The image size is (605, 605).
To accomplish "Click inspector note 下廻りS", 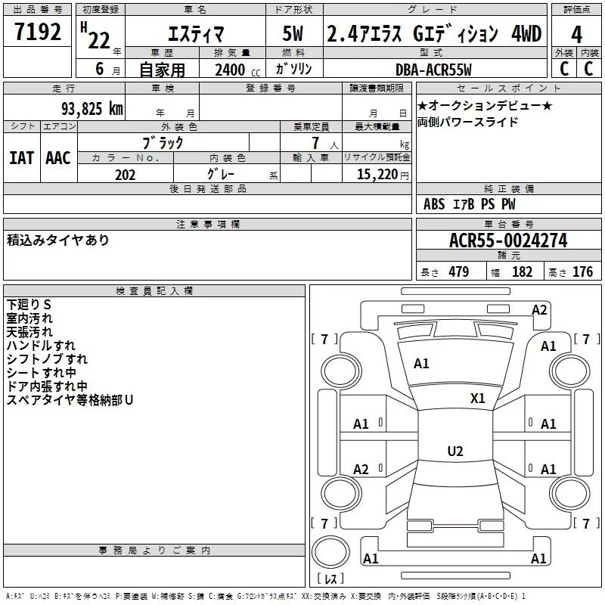I will 29,305.
